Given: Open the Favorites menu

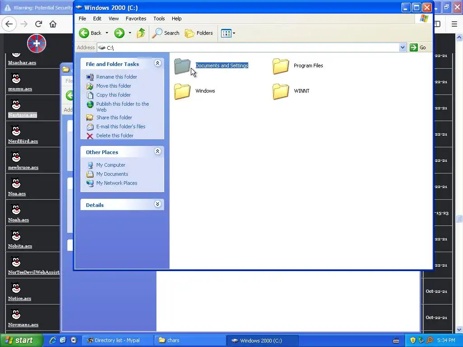Looking at the screenshot, I should coord(136,19).
